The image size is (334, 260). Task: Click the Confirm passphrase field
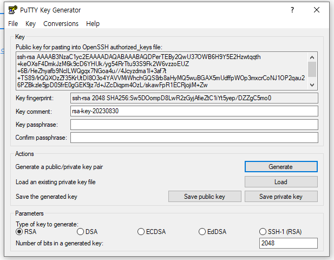194,138
